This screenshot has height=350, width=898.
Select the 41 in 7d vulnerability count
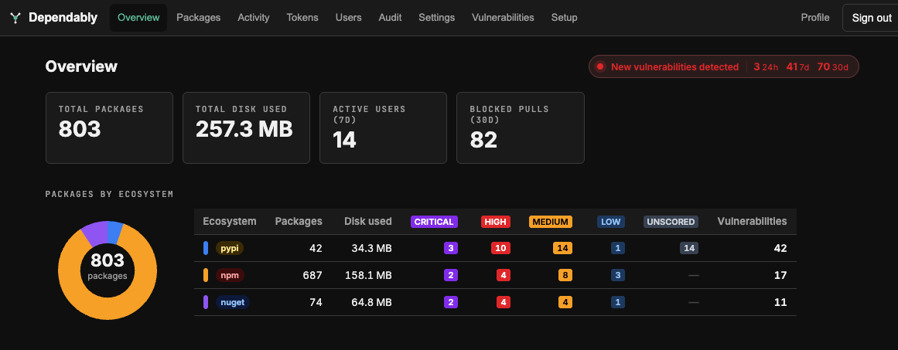coord(797,67)
